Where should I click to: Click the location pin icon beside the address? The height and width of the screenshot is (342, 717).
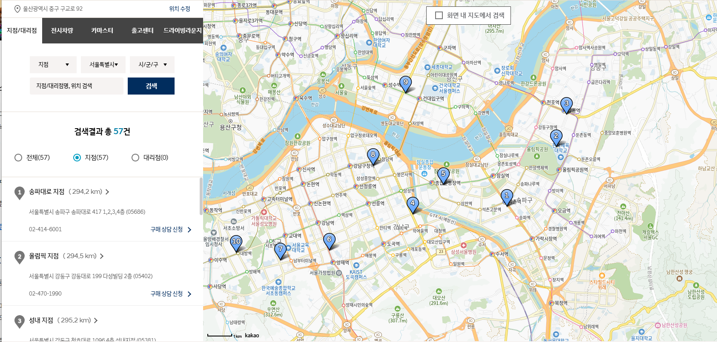[x=17, y=9]
